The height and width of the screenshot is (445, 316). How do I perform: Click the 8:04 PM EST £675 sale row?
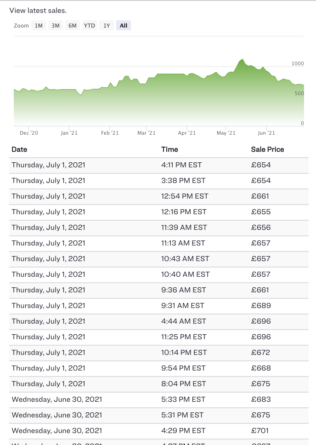(x=158, y=384)
